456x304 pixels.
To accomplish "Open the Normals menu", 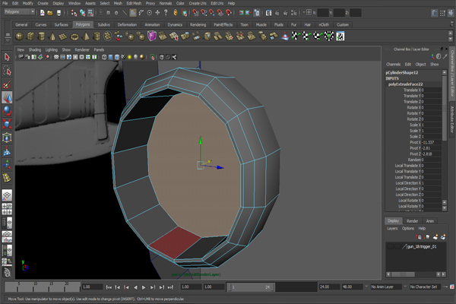I will coord(166,3).
